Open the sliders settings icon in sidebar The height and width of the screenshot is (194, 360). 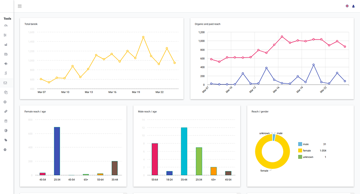click(x=5, y=35)
